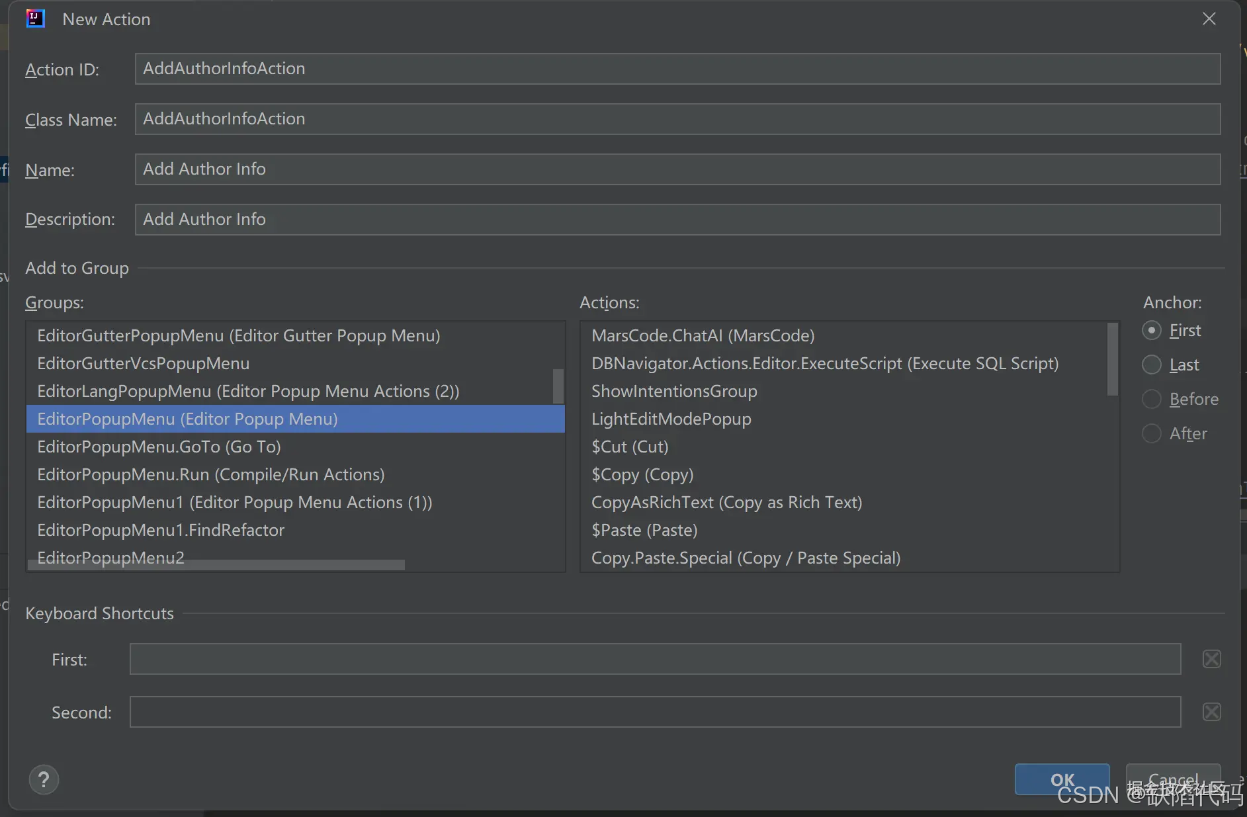Choose the After anchor option
Image resolution: width=1247 pixels, height=817 pixels.
pos(1151,433)
